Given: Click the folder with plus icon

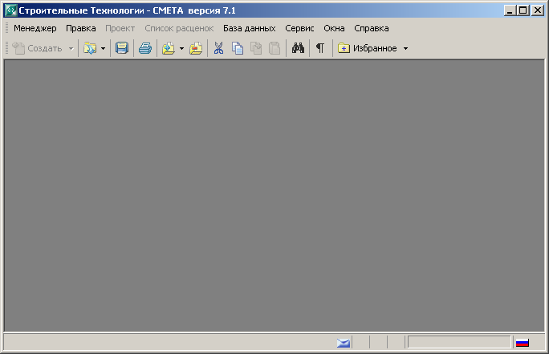Looking at the screenshot, I should [169, 48].
